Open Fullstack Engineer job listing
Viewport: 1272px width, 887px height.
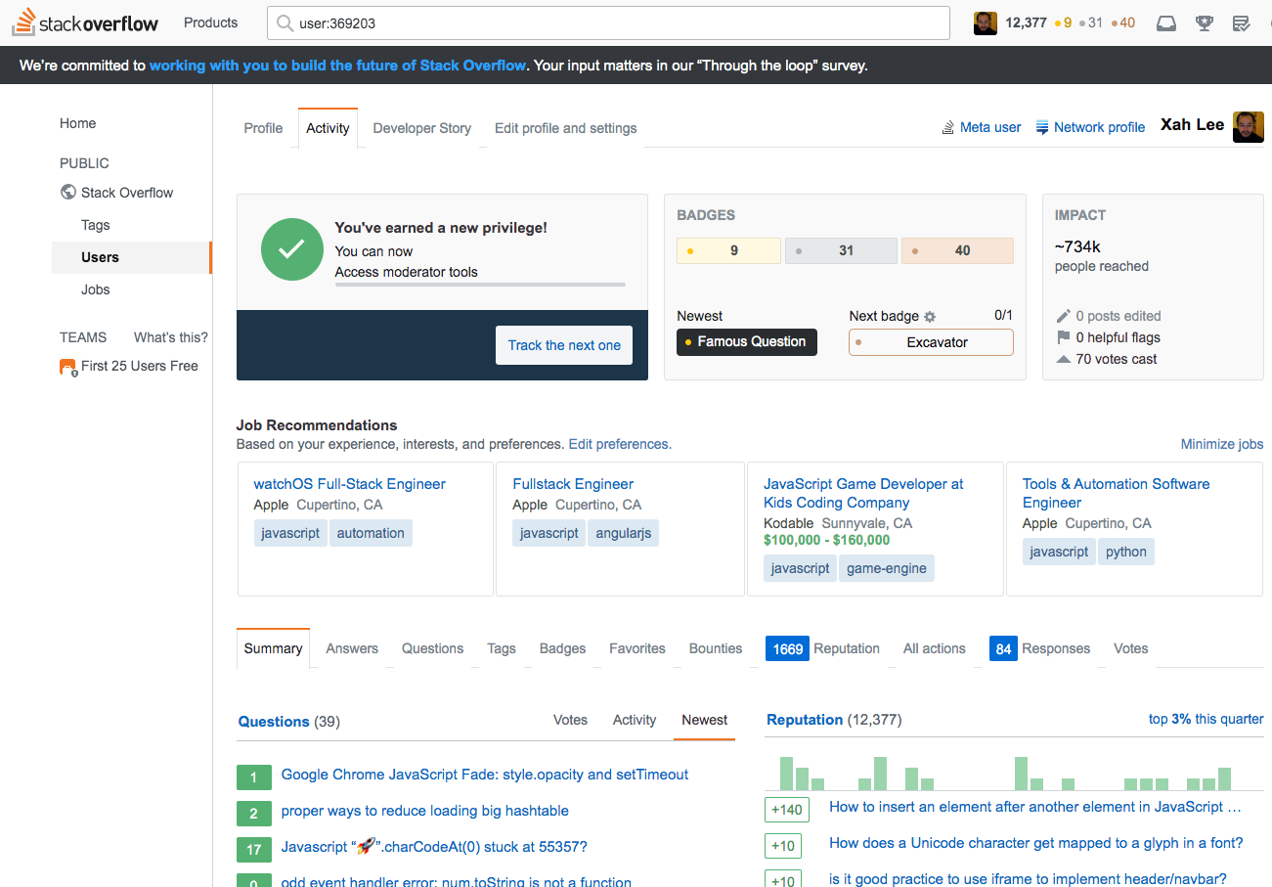pos(573,484)
